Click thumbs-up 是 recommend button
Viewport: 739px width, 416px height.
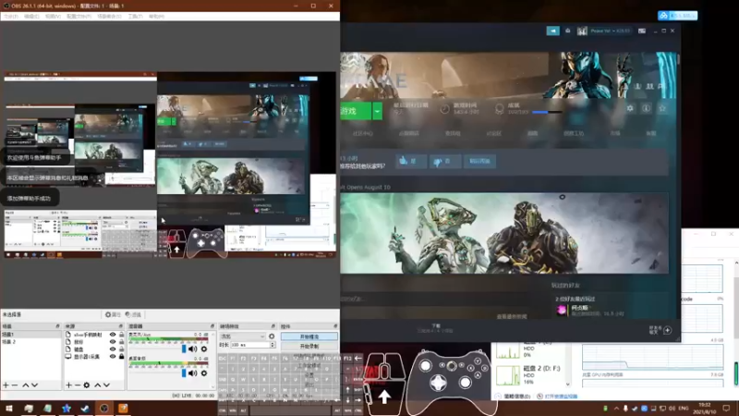coord(410,161)
